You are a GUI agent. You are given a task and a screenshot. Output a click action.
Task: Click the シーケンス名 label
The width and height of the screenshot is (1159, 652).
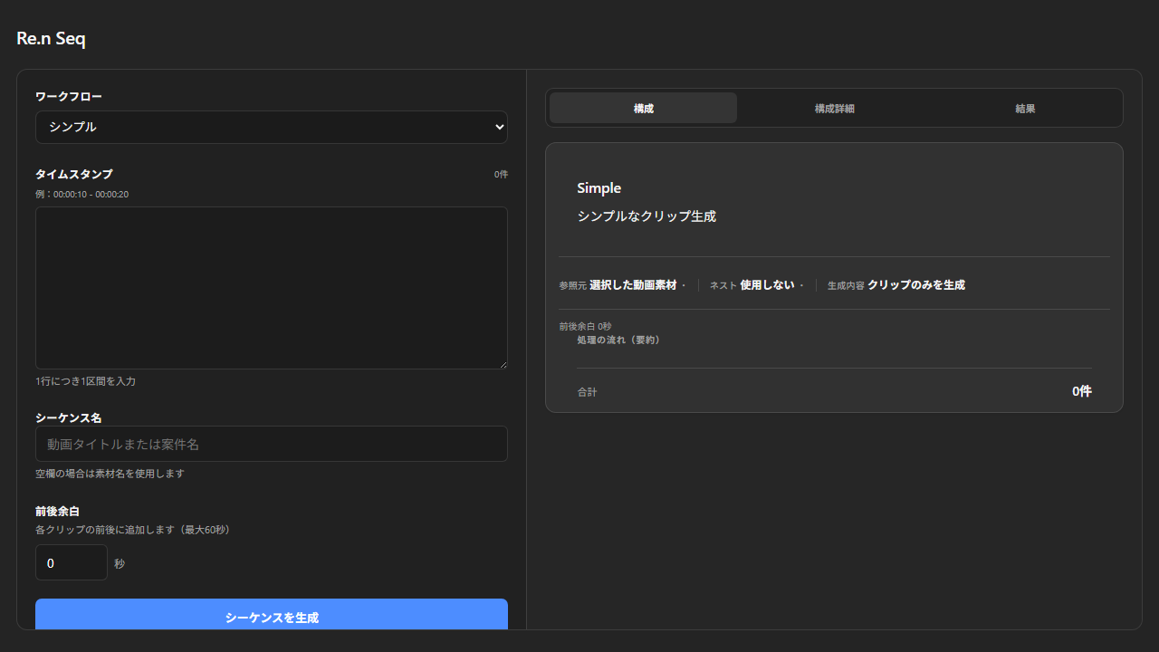69,417
